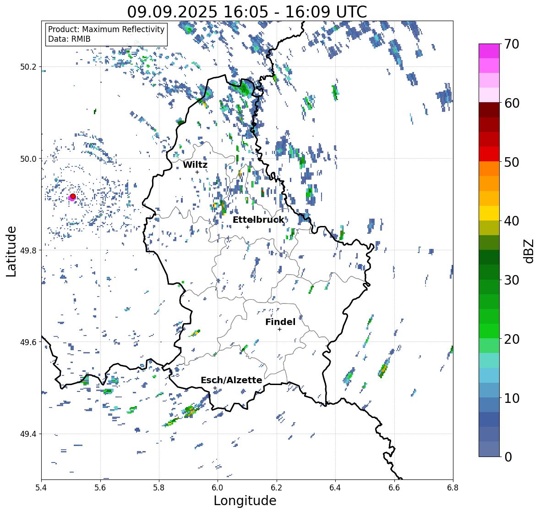Pick the yellow colorbar segment near 40
The width and height of the screenshot is (540, 512).
click(x=489, y=213)
